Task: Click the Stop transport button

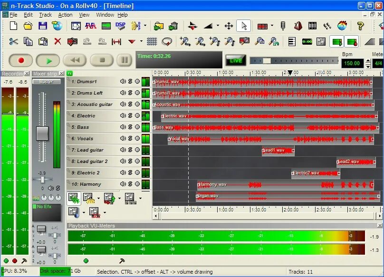Action: [x=102, y=60]
